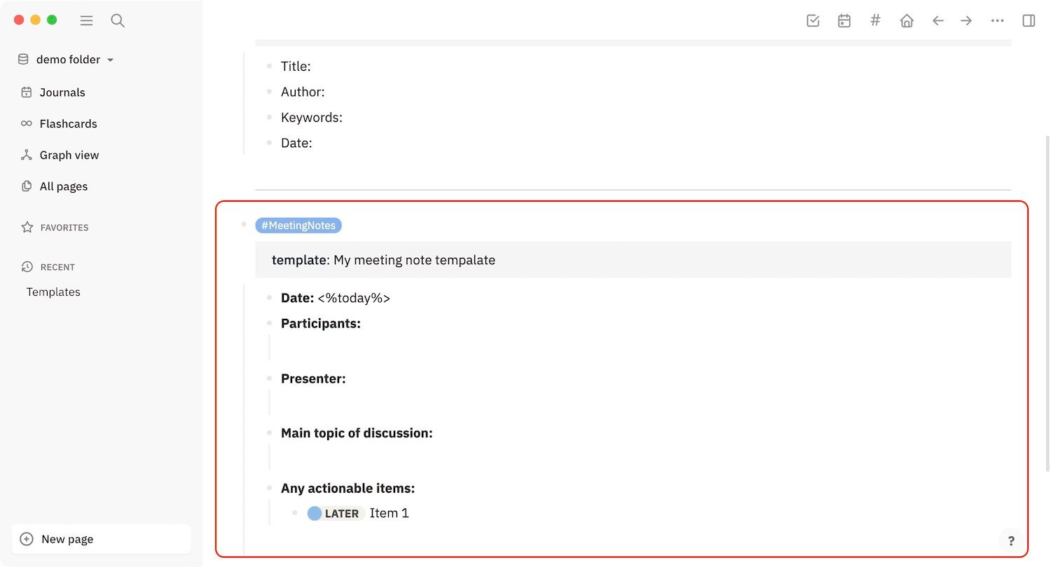Open today's journal via calendar icon
The height and width of the screenshot is (567, 1051).
pyautogui.click(x=844, y=20)
